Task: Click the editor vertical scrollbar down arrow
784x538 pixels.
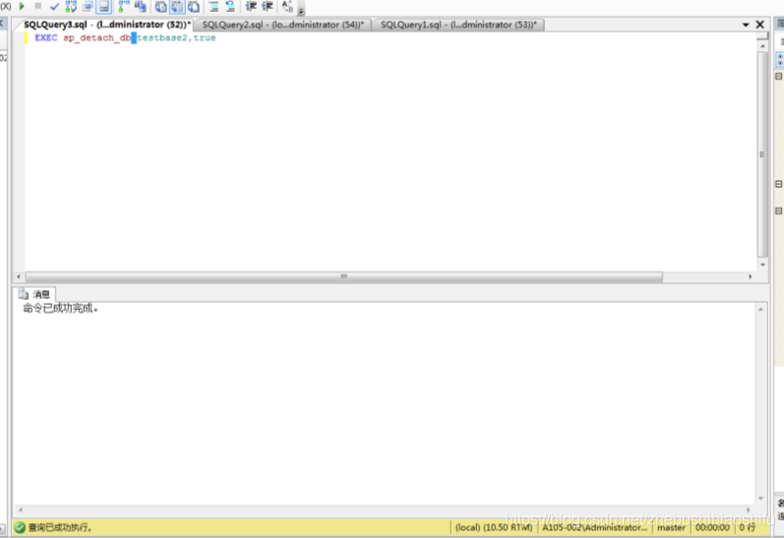Action: tap(762, 265)
